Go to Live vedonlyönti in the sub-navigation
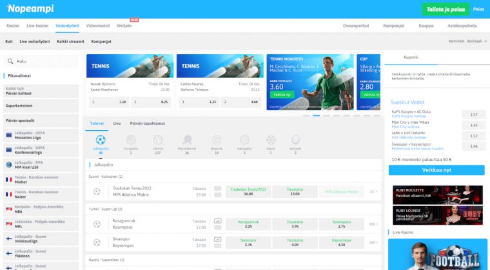Image resolution: width=490 pixels, height=270 pixels. tap(35, 41)
